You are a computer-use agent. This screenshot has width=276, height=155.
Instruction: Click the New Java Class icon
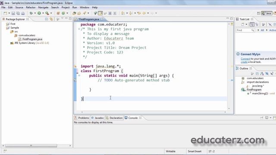[x=63, y=13]
